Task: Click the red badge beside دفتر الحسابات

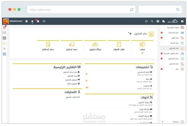Action: (x=162, y=33)
